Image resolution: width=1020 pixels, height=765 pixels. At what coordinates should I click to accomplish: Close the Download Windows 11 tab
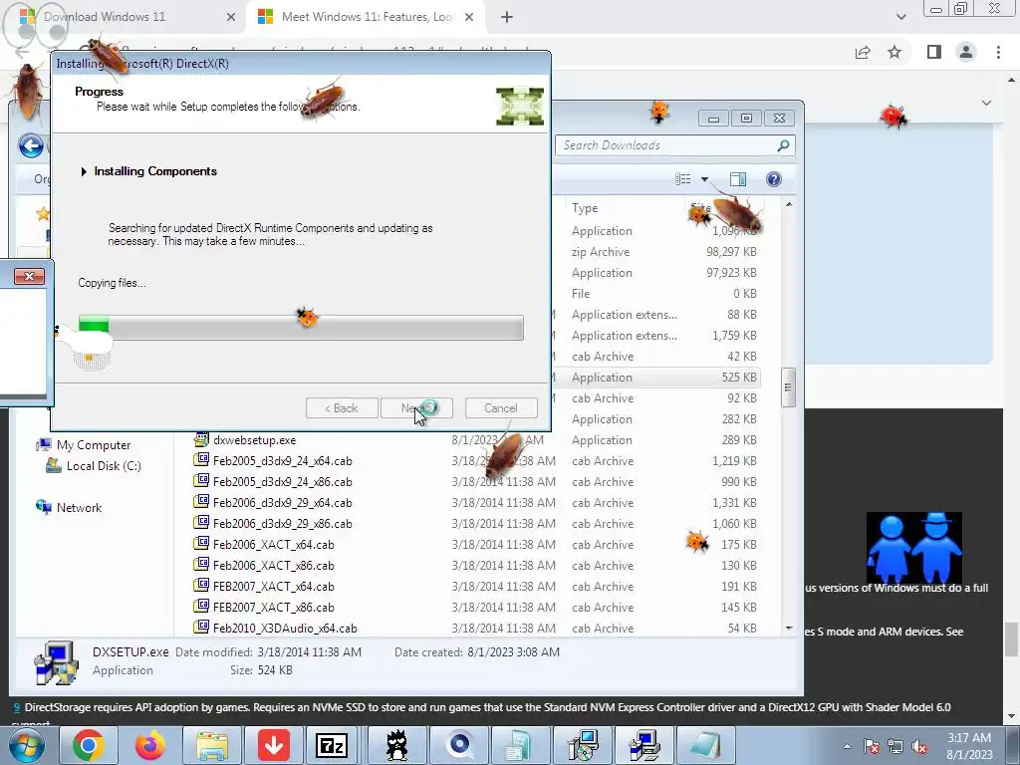(x=231, y=18)
